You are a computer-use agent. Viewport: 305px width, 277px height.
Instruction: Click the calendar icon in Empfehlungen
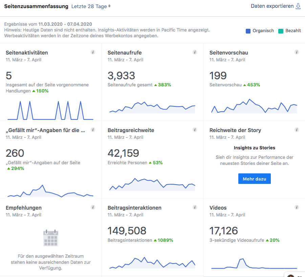51,238
